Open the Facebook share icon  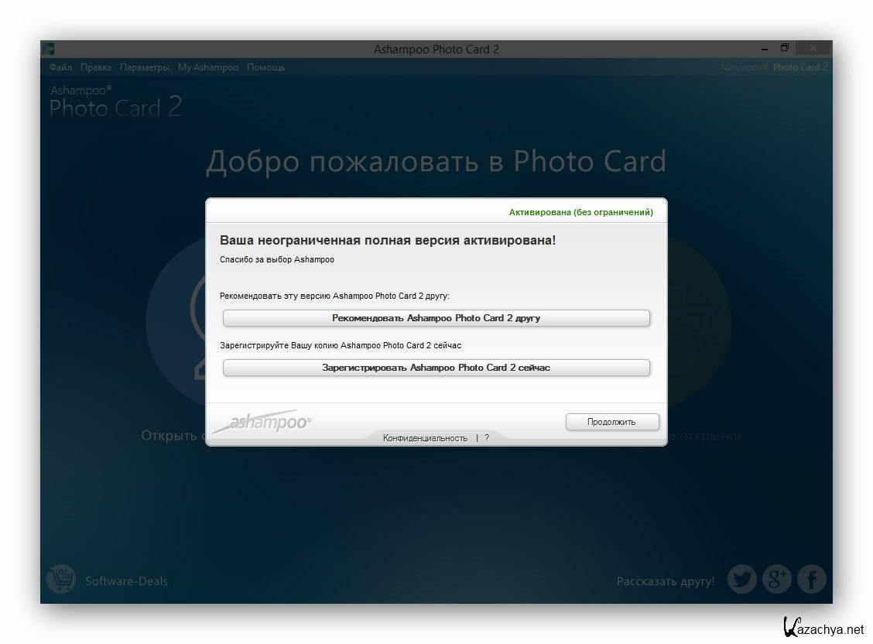pyautogui.click(x=812, y=579)
